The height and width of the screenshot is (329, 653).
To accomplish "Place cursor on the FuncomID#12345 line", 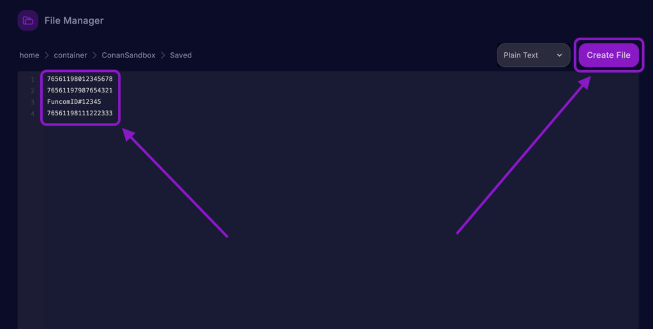I will coord(74,101).
